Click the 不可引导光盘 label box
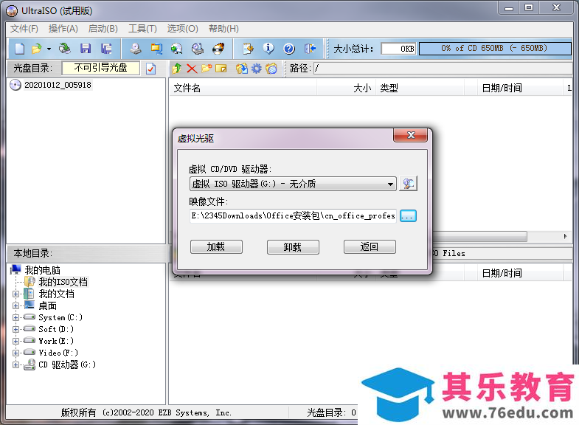The width and height of the screenshot is (579, 425). click(101, 68)
